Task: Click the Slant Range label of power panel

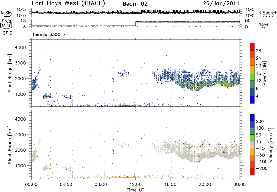Action: coord(10,73)
